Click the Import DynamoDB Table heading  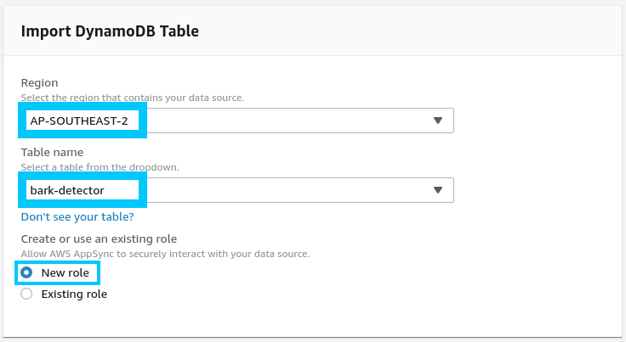[x=110, y=31]
